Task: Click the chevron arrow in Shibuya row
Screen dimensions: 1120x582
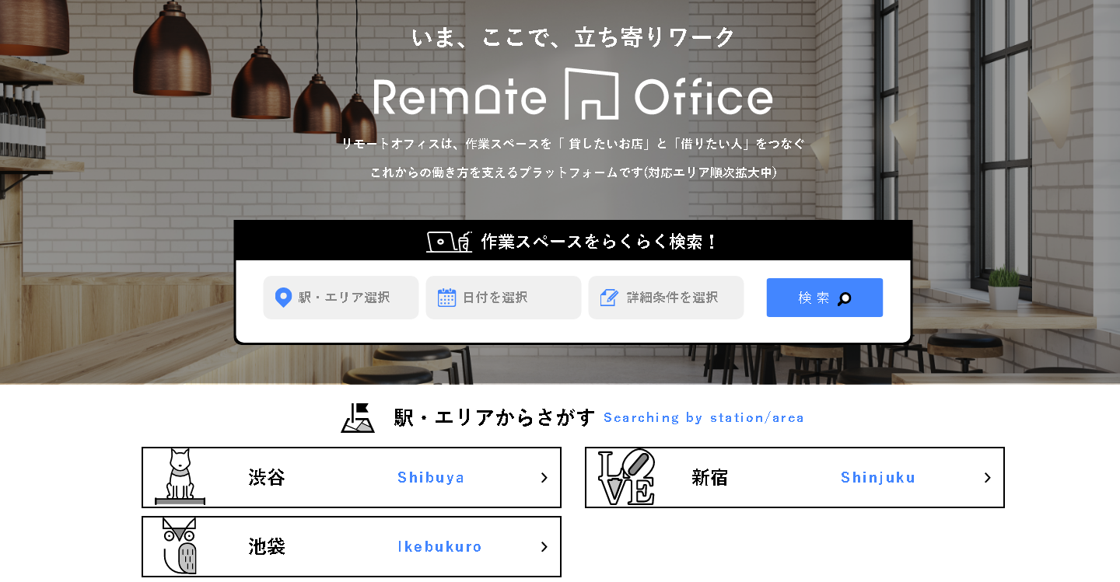Action: 544,478
